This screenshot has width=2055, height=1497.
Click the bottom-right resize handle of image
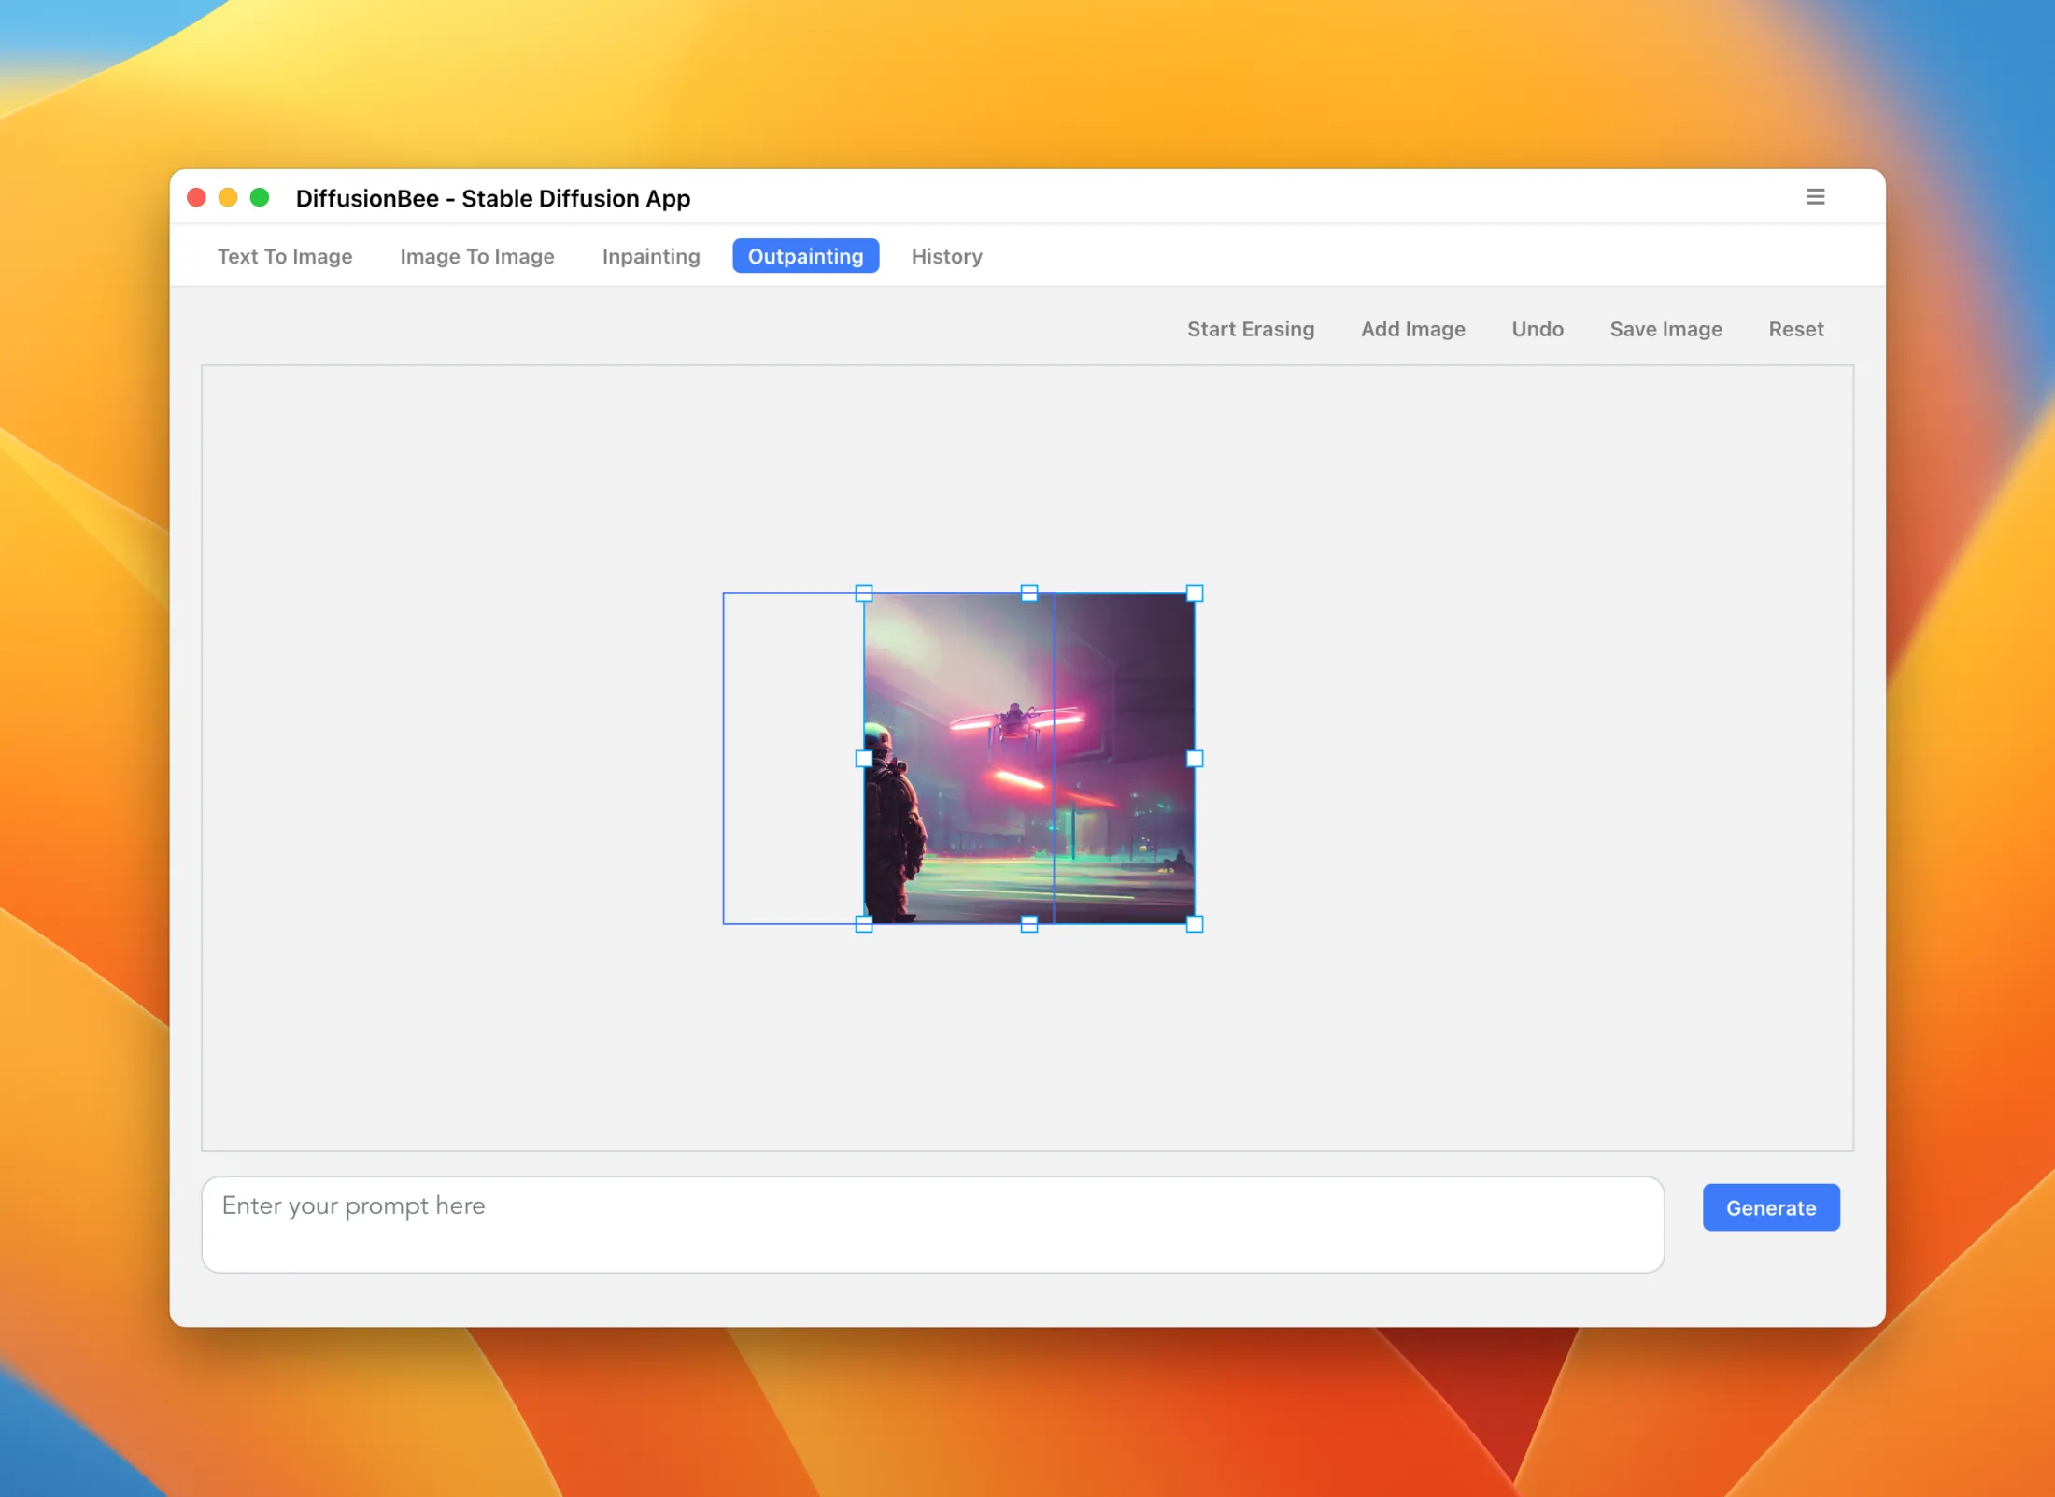click(1195, 924)
